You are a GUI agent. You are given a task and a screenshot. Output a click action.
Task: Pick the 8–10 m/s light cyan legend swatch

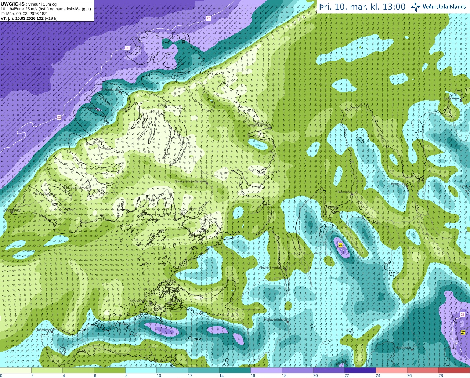pyautogui.click(x=141, y=370)
